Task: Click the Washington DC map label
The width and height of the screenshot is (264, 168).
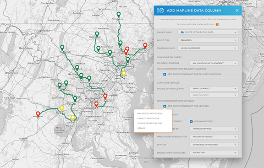Action: [92, 98]
